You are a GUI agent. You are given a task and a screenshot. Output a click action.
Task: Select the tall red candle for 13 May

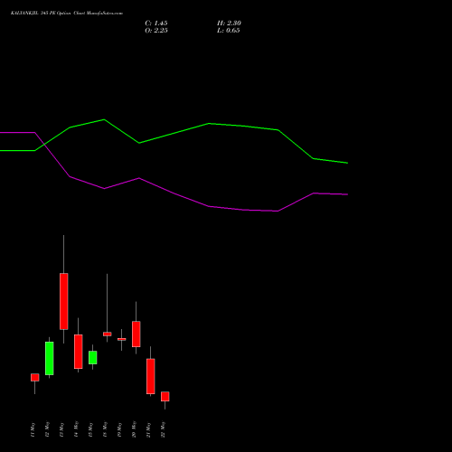click(x=63, y=301)
